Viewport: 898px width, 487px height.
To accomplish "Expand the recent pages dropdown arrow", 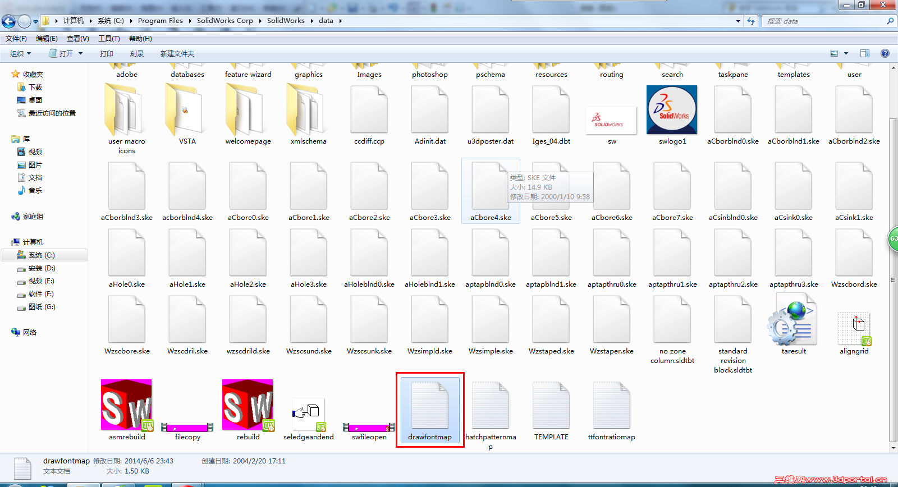I will (36, 21).
